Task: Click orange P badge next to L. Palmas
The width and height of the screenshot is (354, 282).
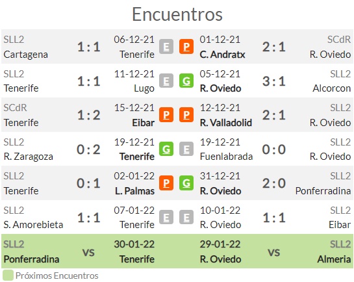Action: click(x=166, y=183)
